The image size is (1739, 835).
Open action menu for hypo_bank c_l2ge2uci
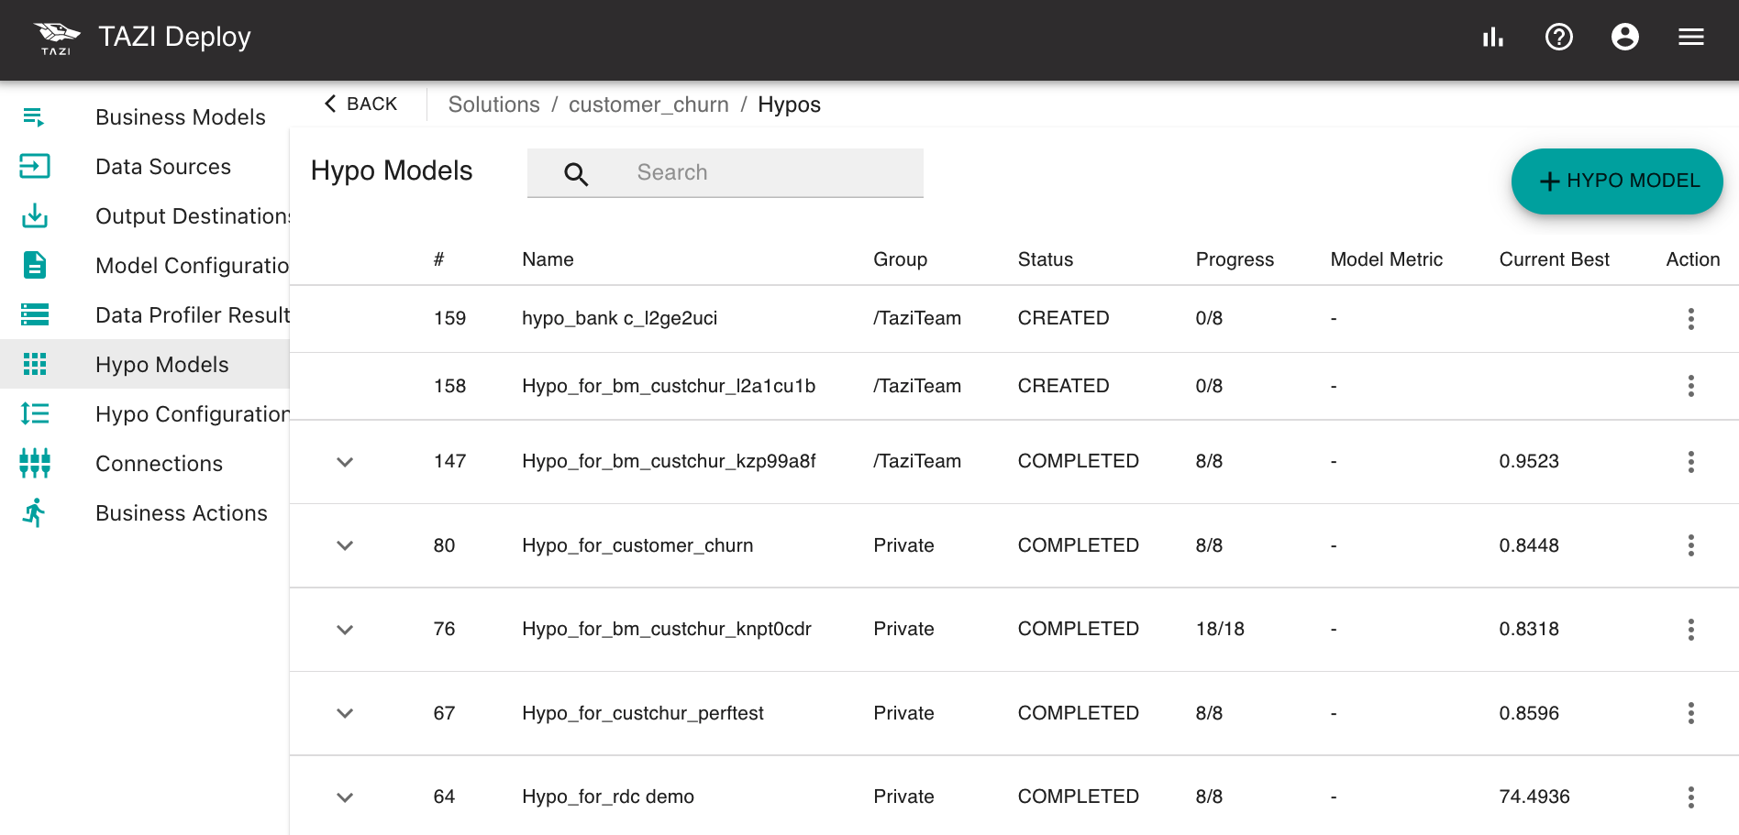coord(1691,319)
